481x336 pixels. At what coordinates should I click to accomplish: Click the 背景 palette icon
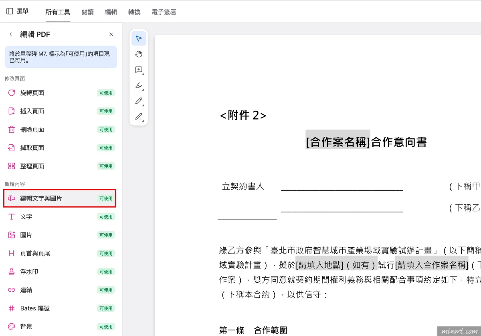[12, 326]
